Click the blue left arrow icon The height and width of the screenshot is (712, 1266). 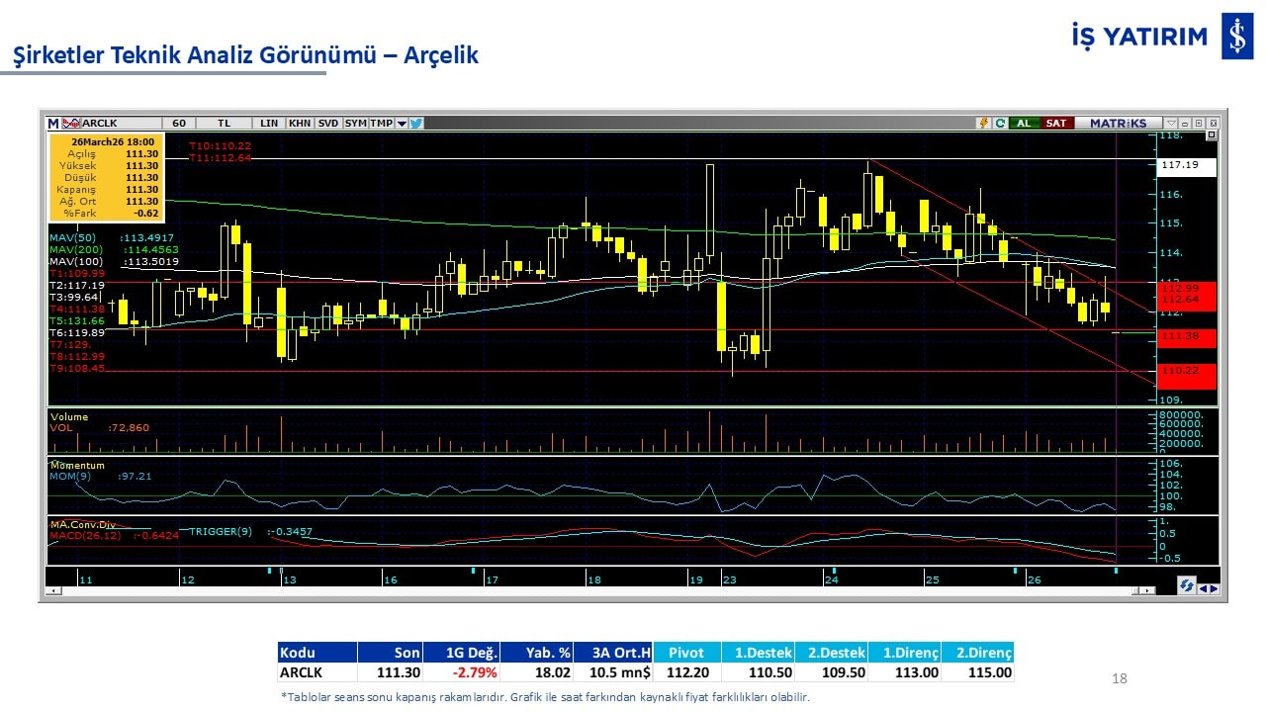pos(1203,587)
